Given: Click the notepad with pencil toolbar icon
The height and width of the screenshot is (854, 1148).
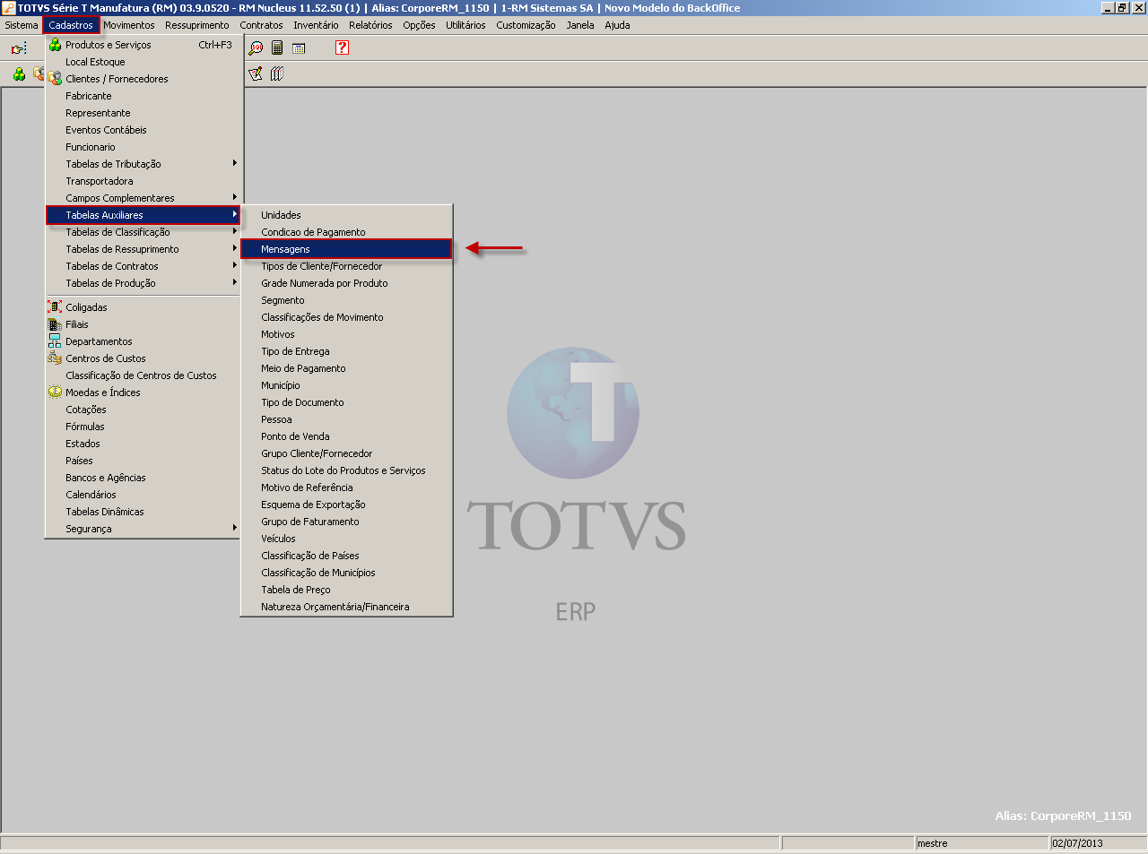Looking at the screenshot, I should pos(256,73).
